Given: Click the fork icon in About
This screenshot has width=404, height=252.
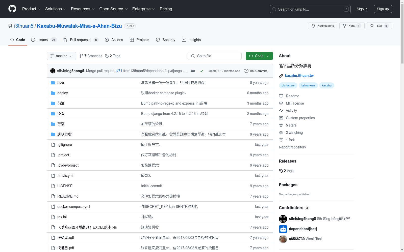Looking at the screenshot, I should pos(281,140).
